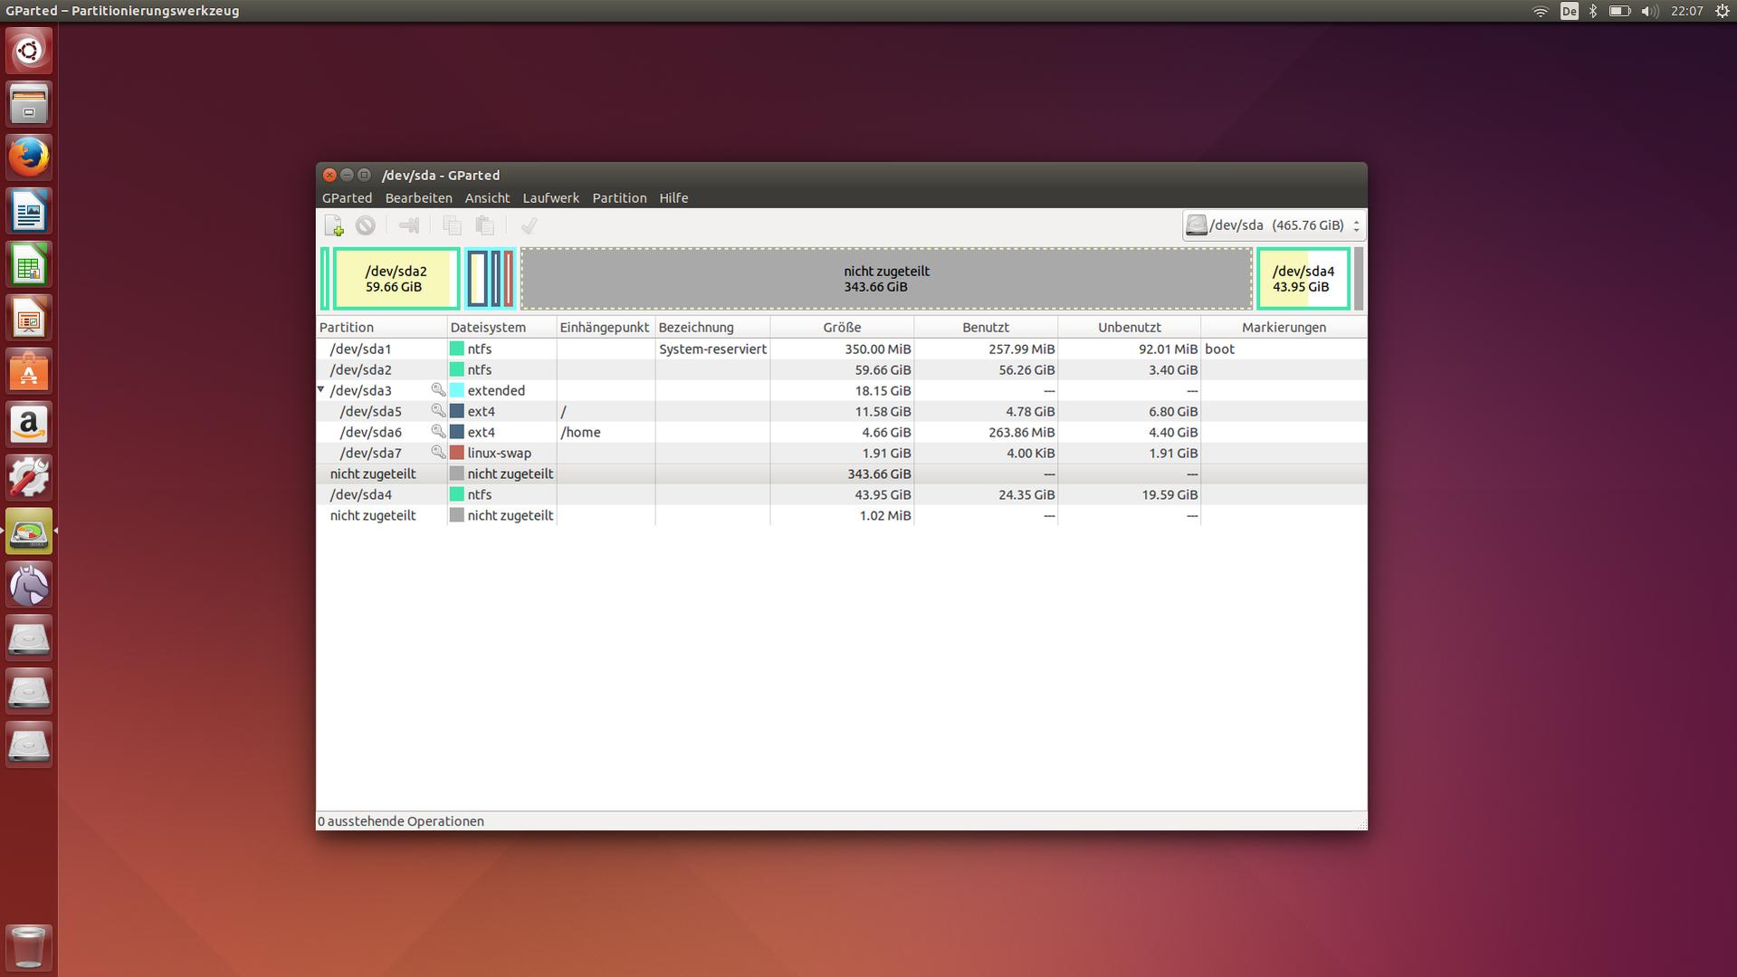Select the /dev/sda2 block in the disk map

point(396,279)
